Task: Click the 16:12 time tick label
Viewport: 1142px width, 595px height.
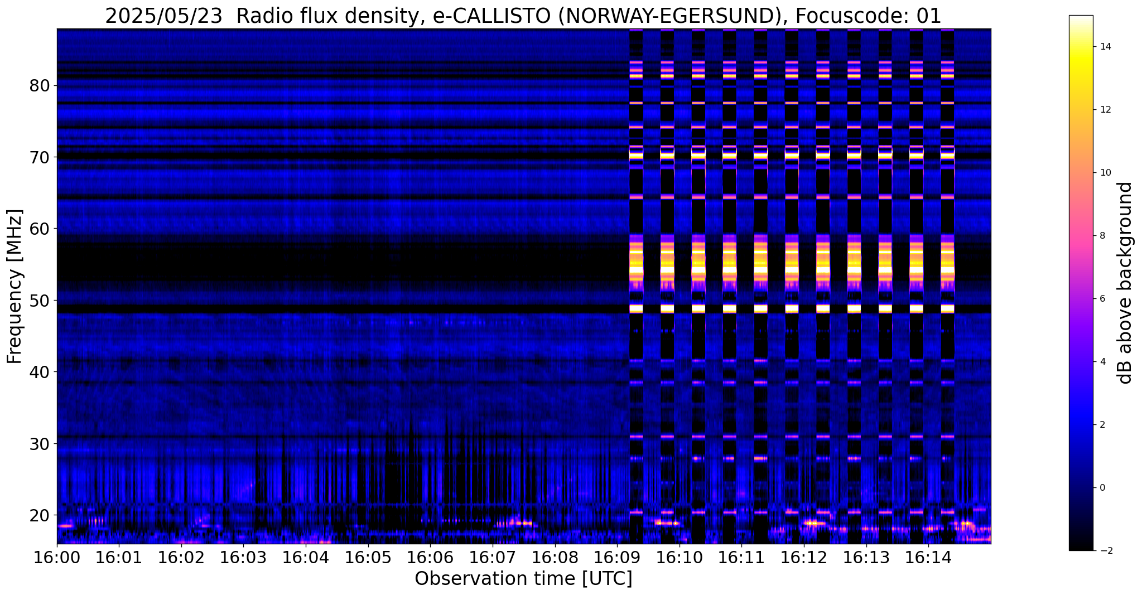Action: 804,558
